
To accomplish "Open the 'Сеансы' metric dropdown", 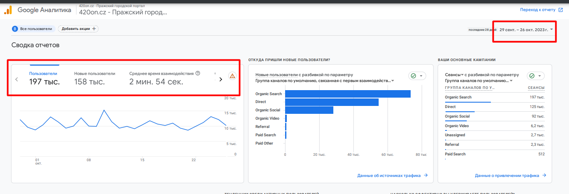I will [x=455, y=75].
